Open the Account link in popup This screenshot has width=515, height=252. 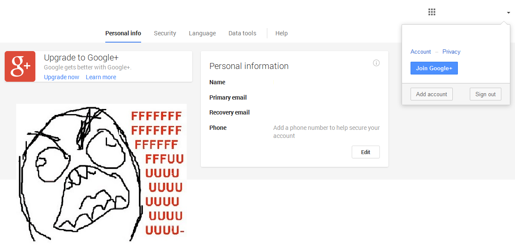(421, 52)
